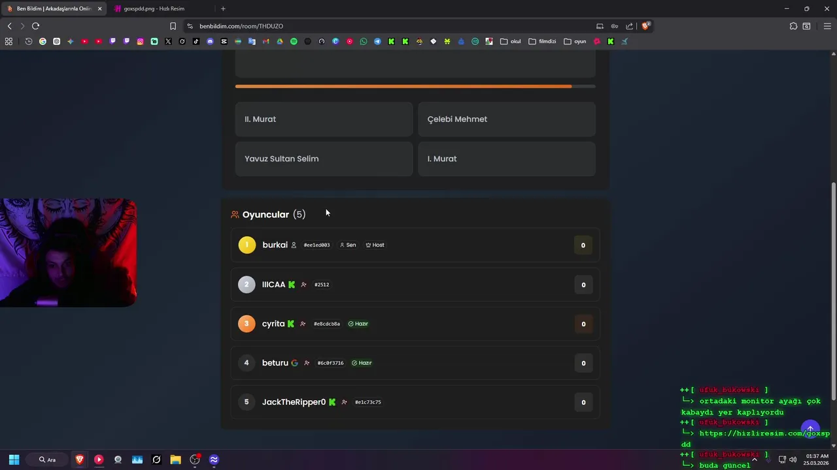Show hidden system tray icons
837x470 pixels.
pos(754,460)
